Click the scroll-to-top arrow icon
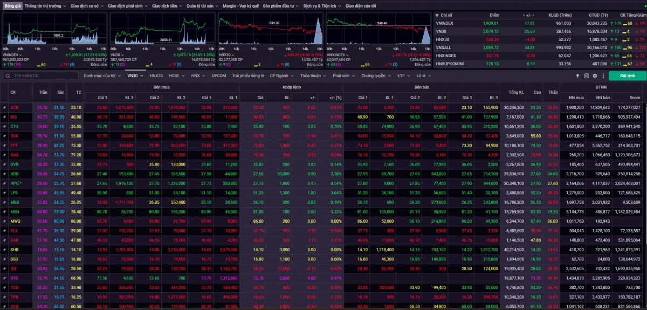The height and width of the screenshot is (310, 647). click(x=578, y=76)
